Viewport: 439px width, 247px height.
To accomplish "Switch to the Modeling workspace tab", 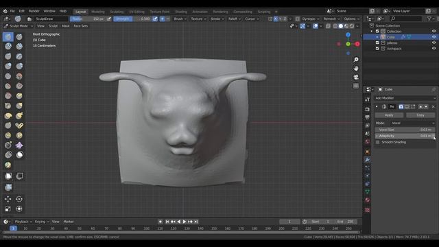I will [x=97, y=12].
